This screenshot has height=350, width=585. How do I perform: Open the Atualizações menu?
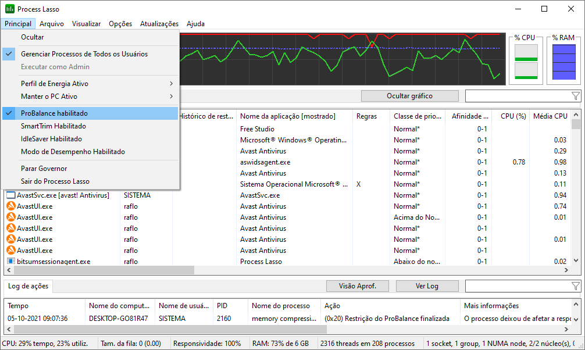[x=159, y=23]
